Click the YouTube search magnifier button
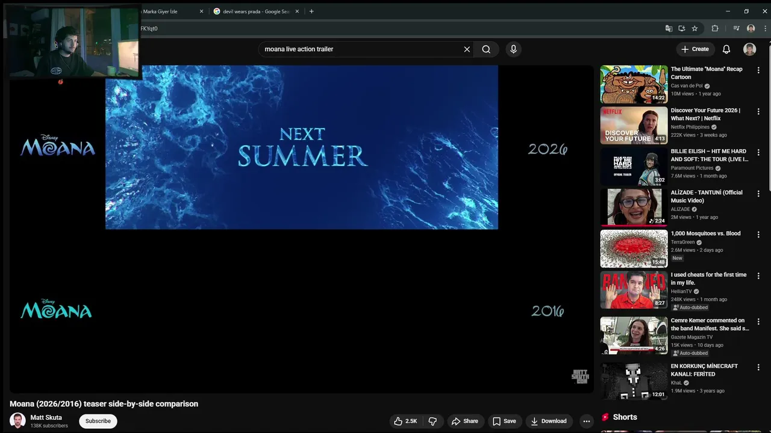 click(486, 49)
